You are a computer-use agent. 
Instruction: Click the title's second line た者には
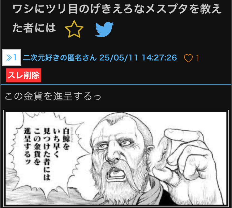click(x=34, y=28)
